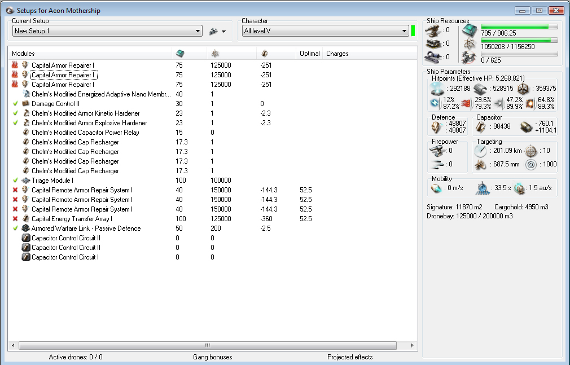Screen dimensions: 570x365
Task: Click the shield hitpoints icon
Action: [437, 89]
